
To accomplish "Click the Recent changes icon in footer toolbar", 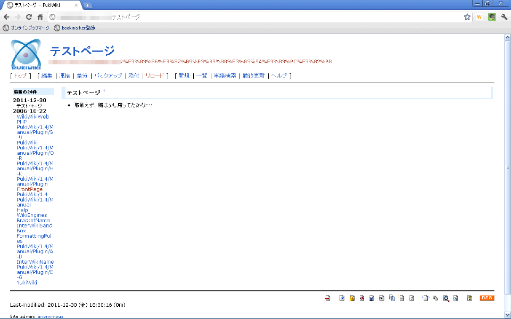I will point(456,298).
